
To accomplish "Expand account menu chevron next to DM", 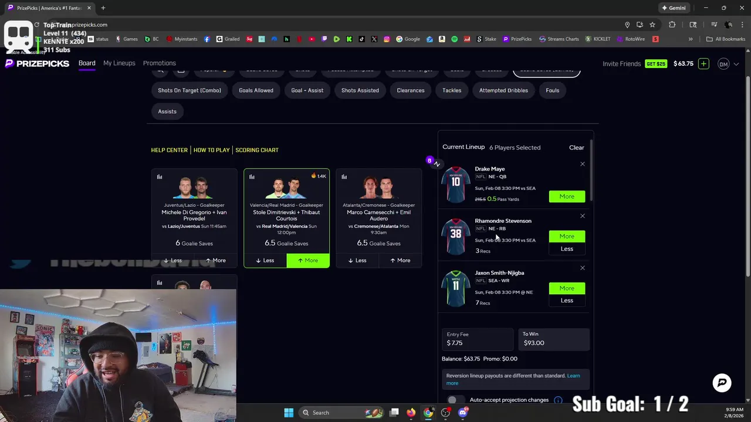I will [x=736, y=64].
